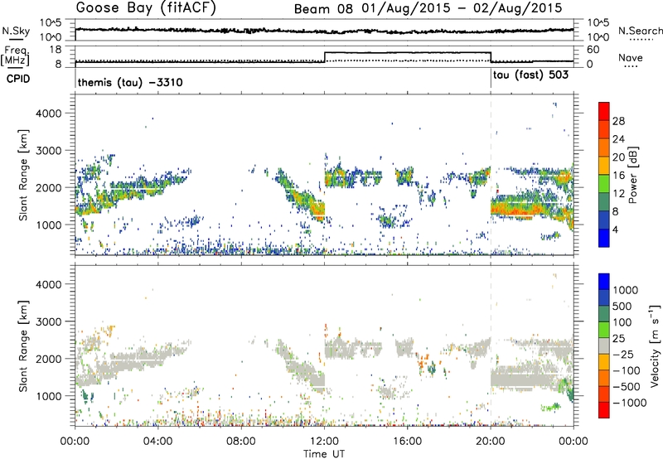Click the "1000" tick of the velocity panel
This screenshot has width=663, height=459.
click(x=48, y=396)
